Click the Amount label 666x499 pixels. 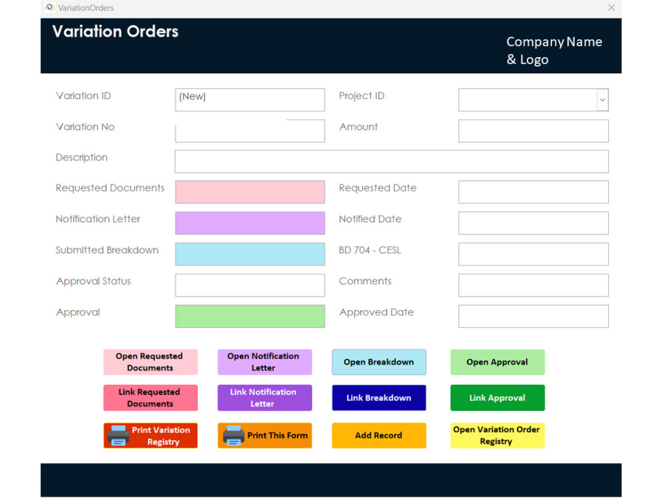pyautogui.click(x=358, y=127)
